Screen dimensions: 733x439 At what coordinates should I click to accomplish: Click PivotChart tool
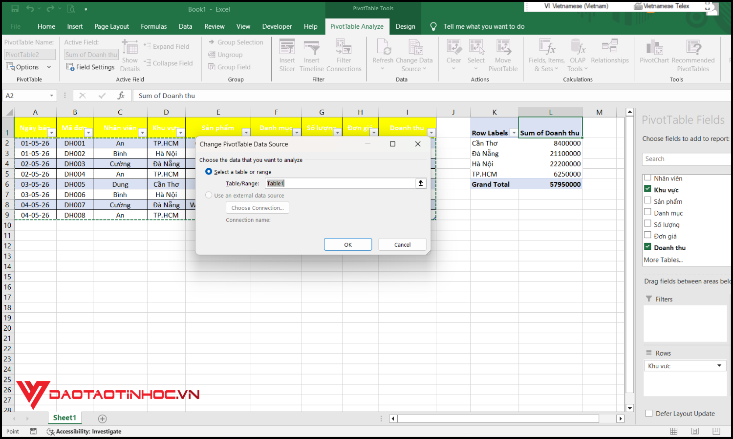point(654,52)
